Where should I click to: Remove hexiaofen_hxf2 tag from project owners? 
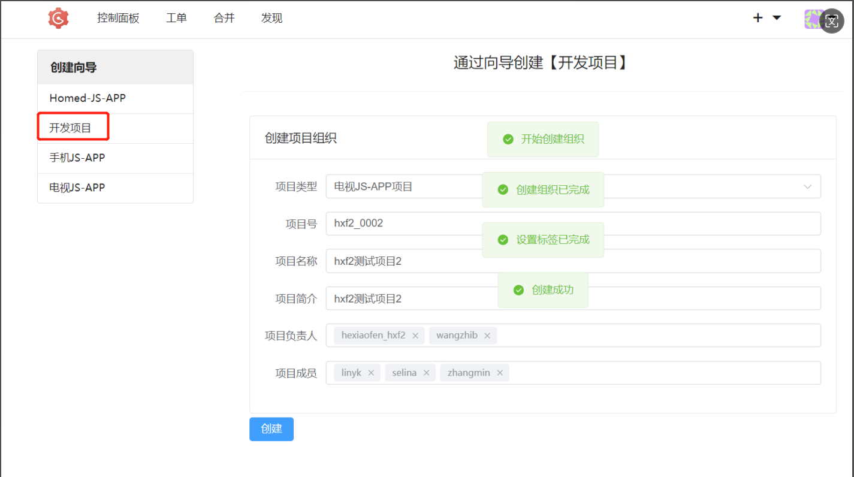click(415, 336)
